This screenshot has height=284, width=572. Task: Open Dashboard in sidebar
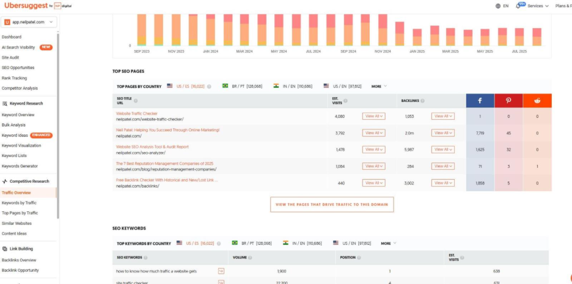[12, 37]
